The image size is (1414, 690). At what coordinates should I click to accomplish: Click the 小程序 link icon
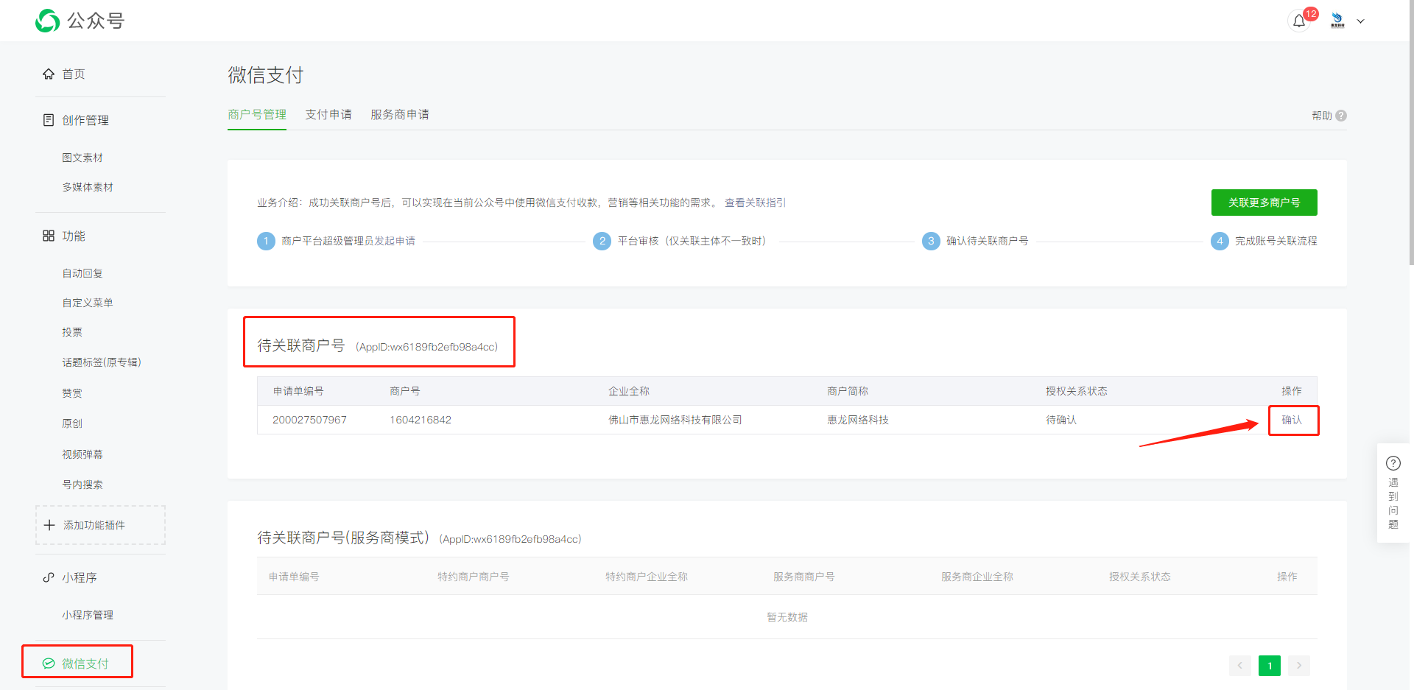[49, 577]
